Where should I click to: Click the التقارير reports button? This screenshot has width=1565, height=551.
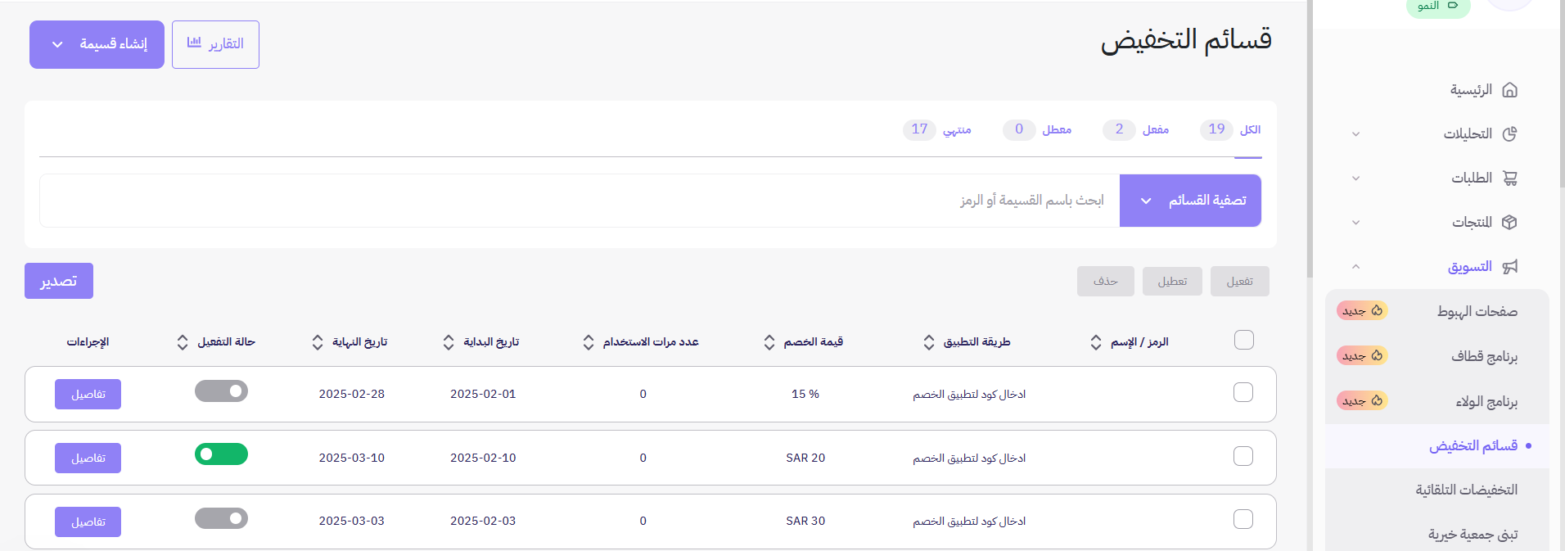[215, 44]
